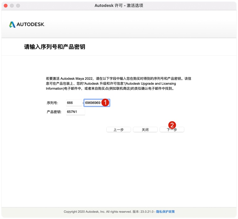Click the window title Autodesk 许可 - 激活选项

[119, 6]
